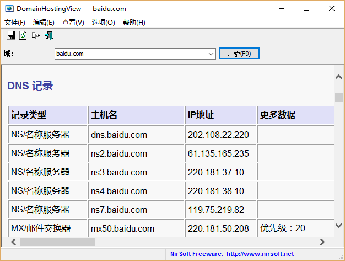Image resolution: width=345 pixels, height=261 pixels.
Task: Click the Exit door toolbar icon
Action: 49,35
